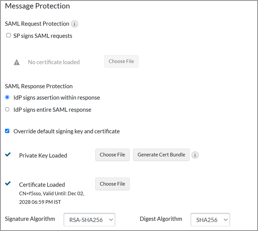Uncheck Override default signing key and certificate
This screenshot has width=258, height=231.
point(7,131)
